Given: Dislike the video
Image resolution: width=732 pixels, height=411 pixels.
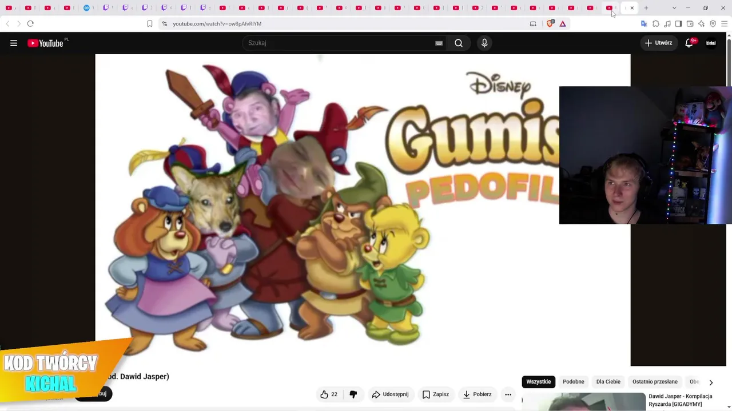Looking at the screenshot, I should pyautogui.click(x=353, y=394).
